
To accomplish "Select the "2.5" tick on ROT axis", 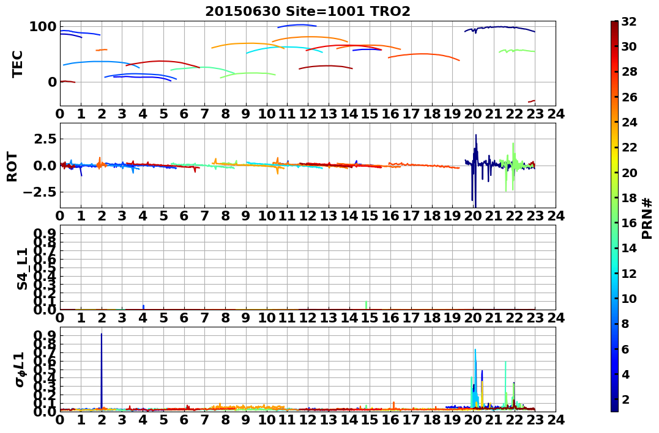I will pos(47,139).
